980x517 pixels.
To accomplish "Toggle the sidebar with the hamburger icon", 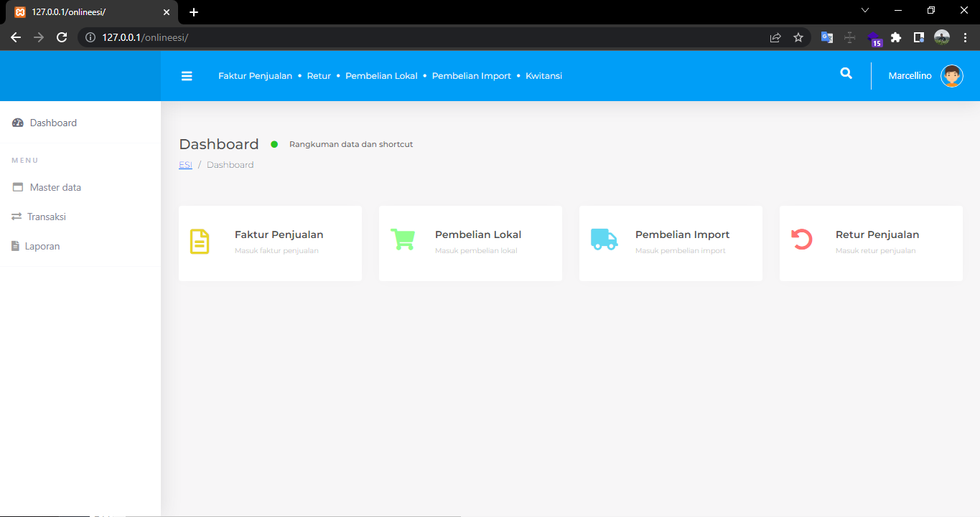I will [187, 76].
